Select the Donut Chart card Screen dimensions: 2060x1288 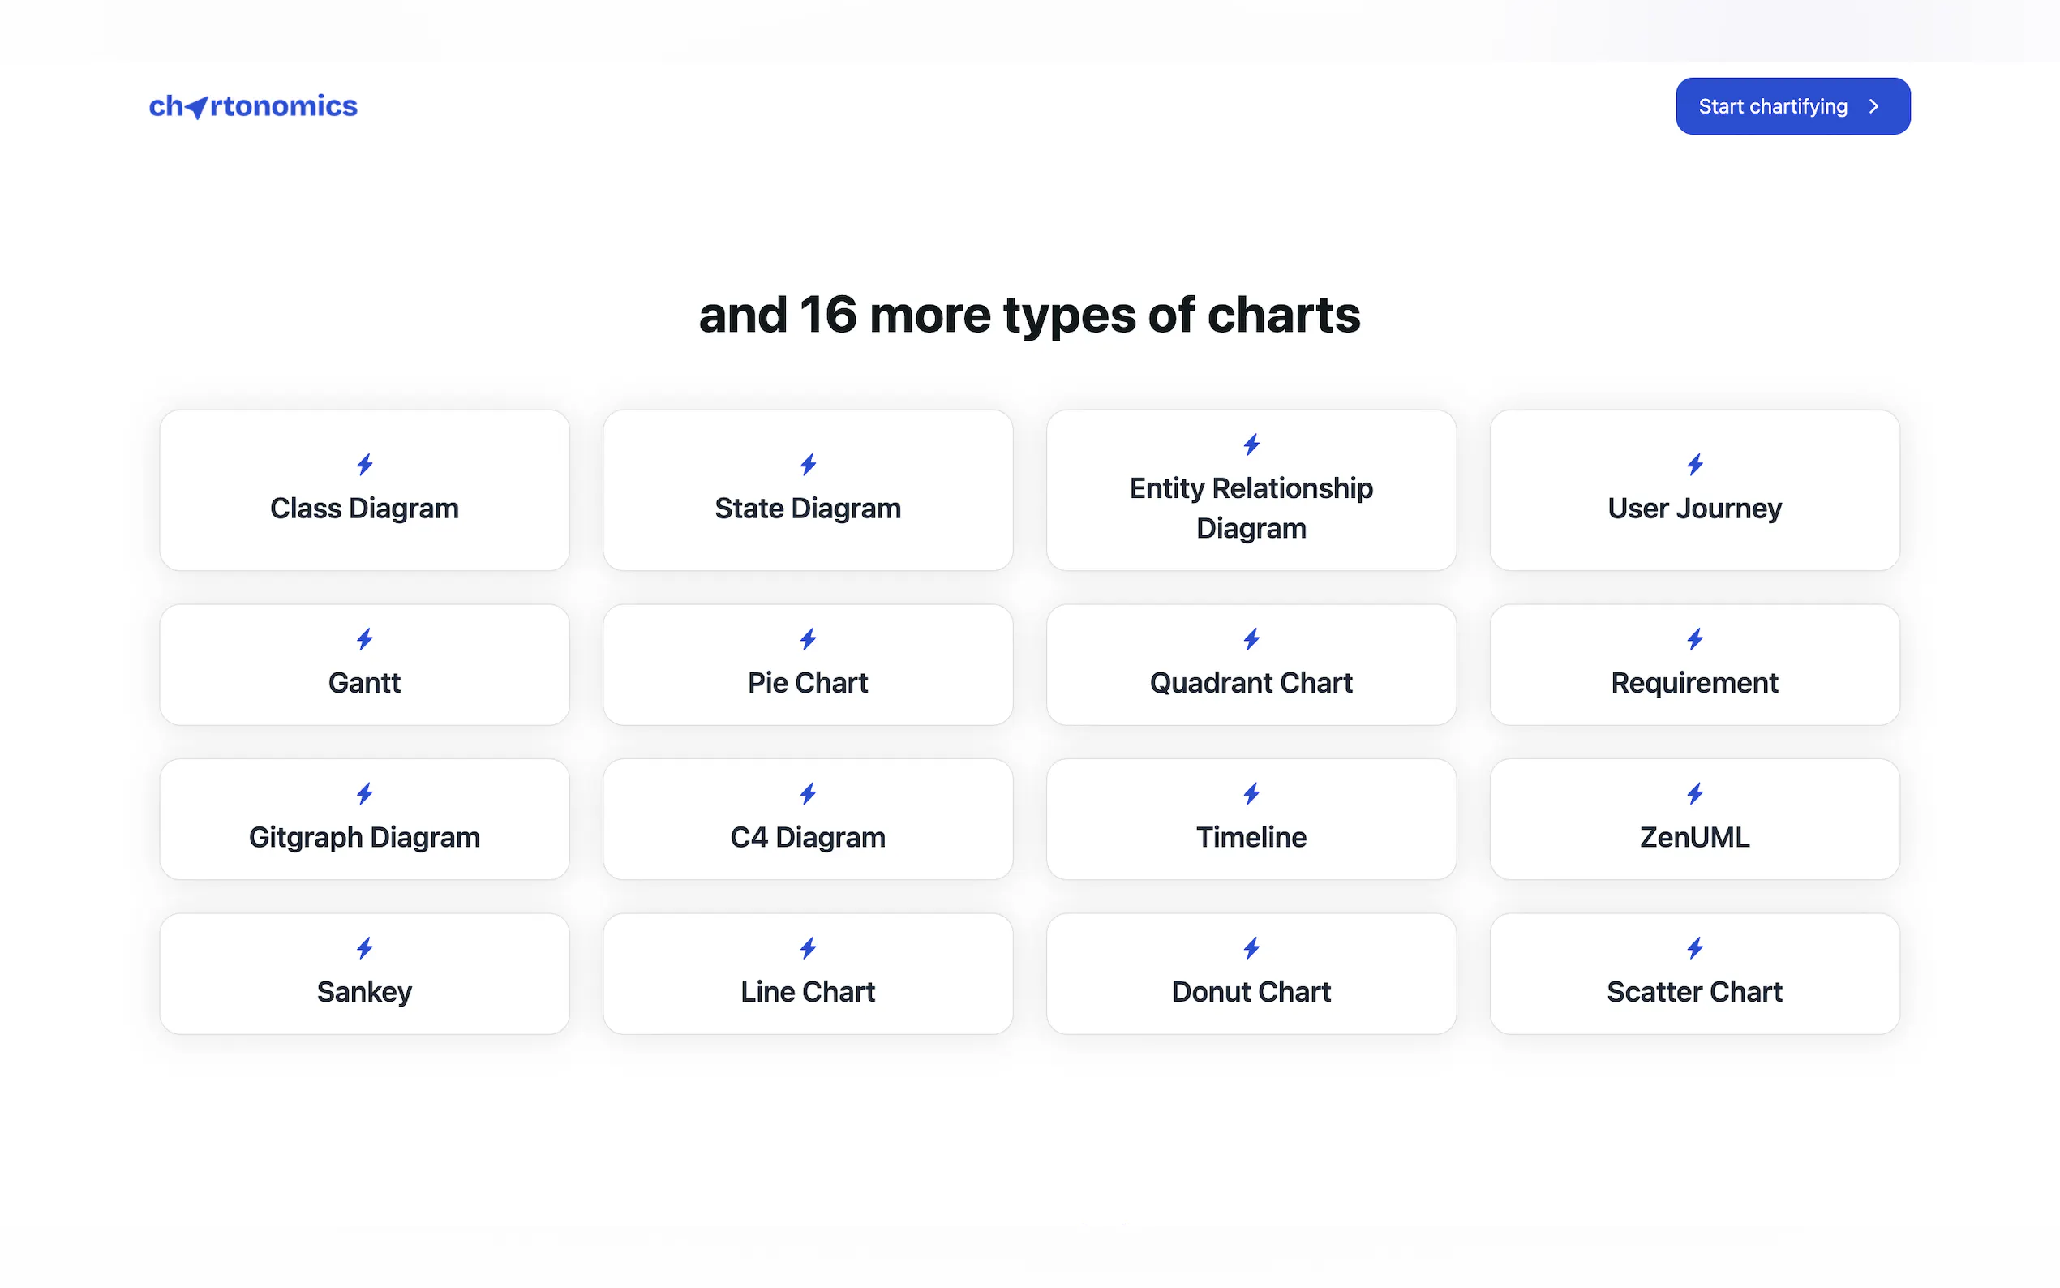[x=1251, y=973]
